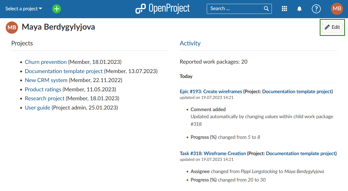This screenshot has height=191, width=348.
Task: Go to the New CRM system project
Action: click(46, 80)
